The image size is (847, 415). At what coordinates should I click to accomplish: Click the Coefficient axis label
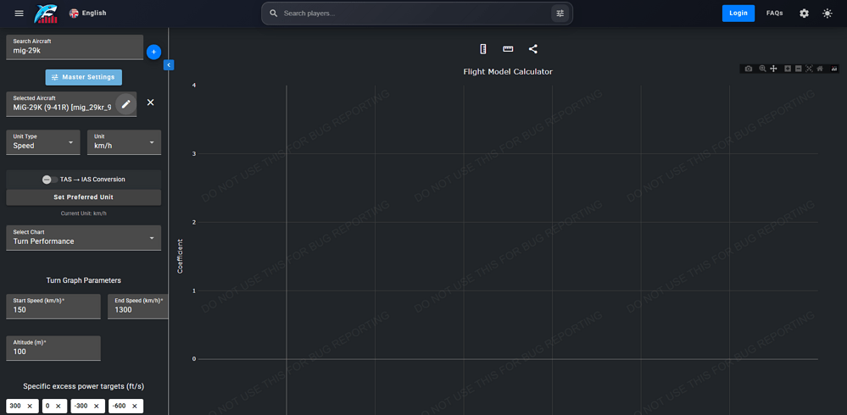coord(180,256)
